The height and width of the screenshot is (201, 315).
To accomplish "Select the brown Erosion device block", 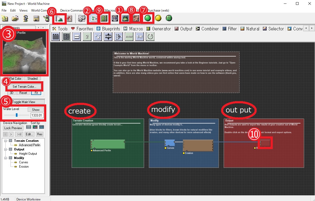I will (198, 146).
